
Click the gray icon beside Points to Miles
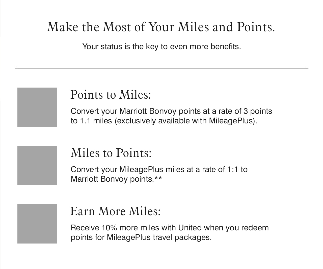(x=37, y=107)
